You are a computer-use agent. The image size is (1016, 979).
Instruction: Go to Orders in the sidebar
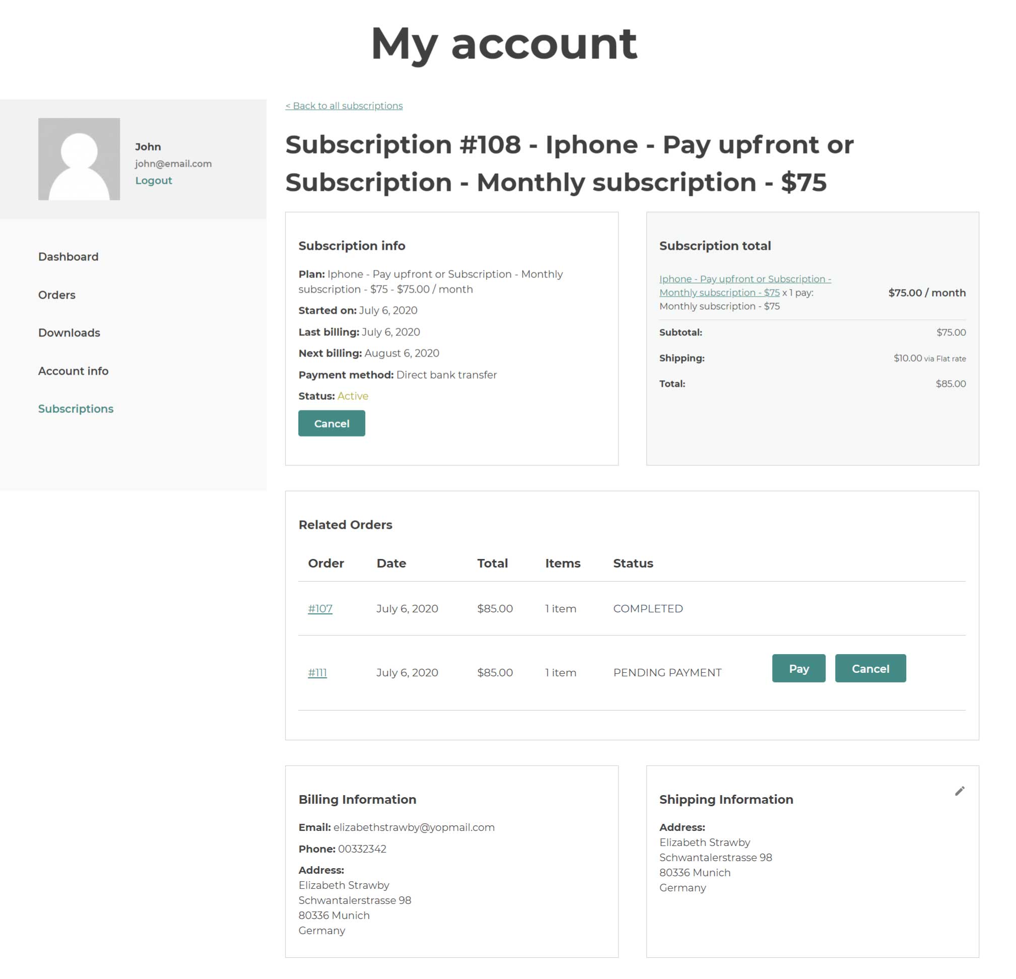pyautogui.click(x=56, y=295)
